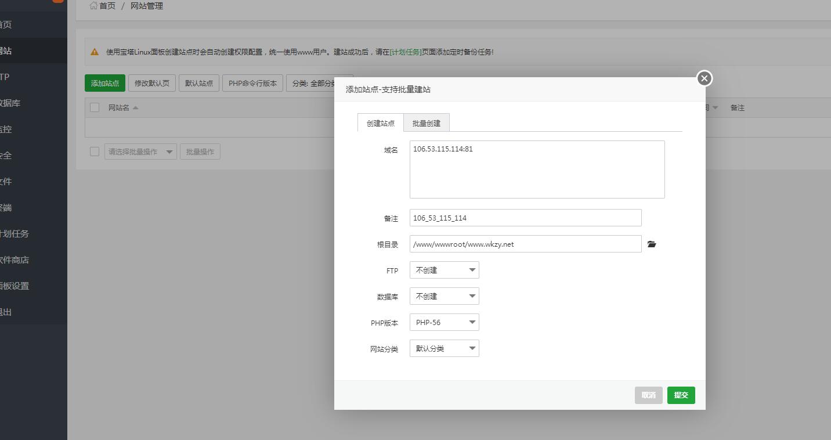Screen dimensions: 831x440
Task: Follow the [计划任务] link in notice
Action: coord(406,52)
